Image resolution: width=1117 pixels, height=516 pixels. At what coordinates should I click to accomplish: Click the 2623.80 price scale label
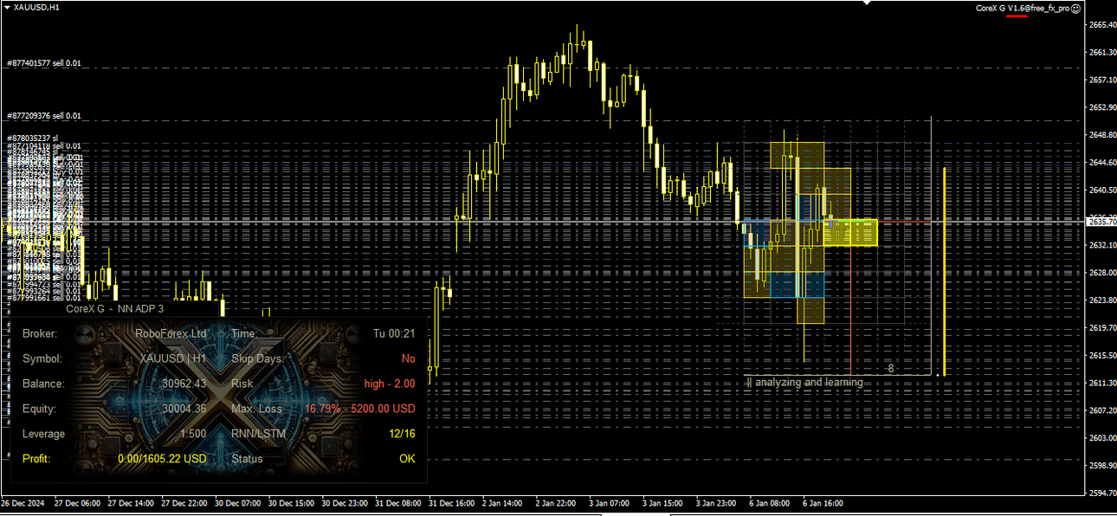pyautogui.click(x=1101, y=300)
